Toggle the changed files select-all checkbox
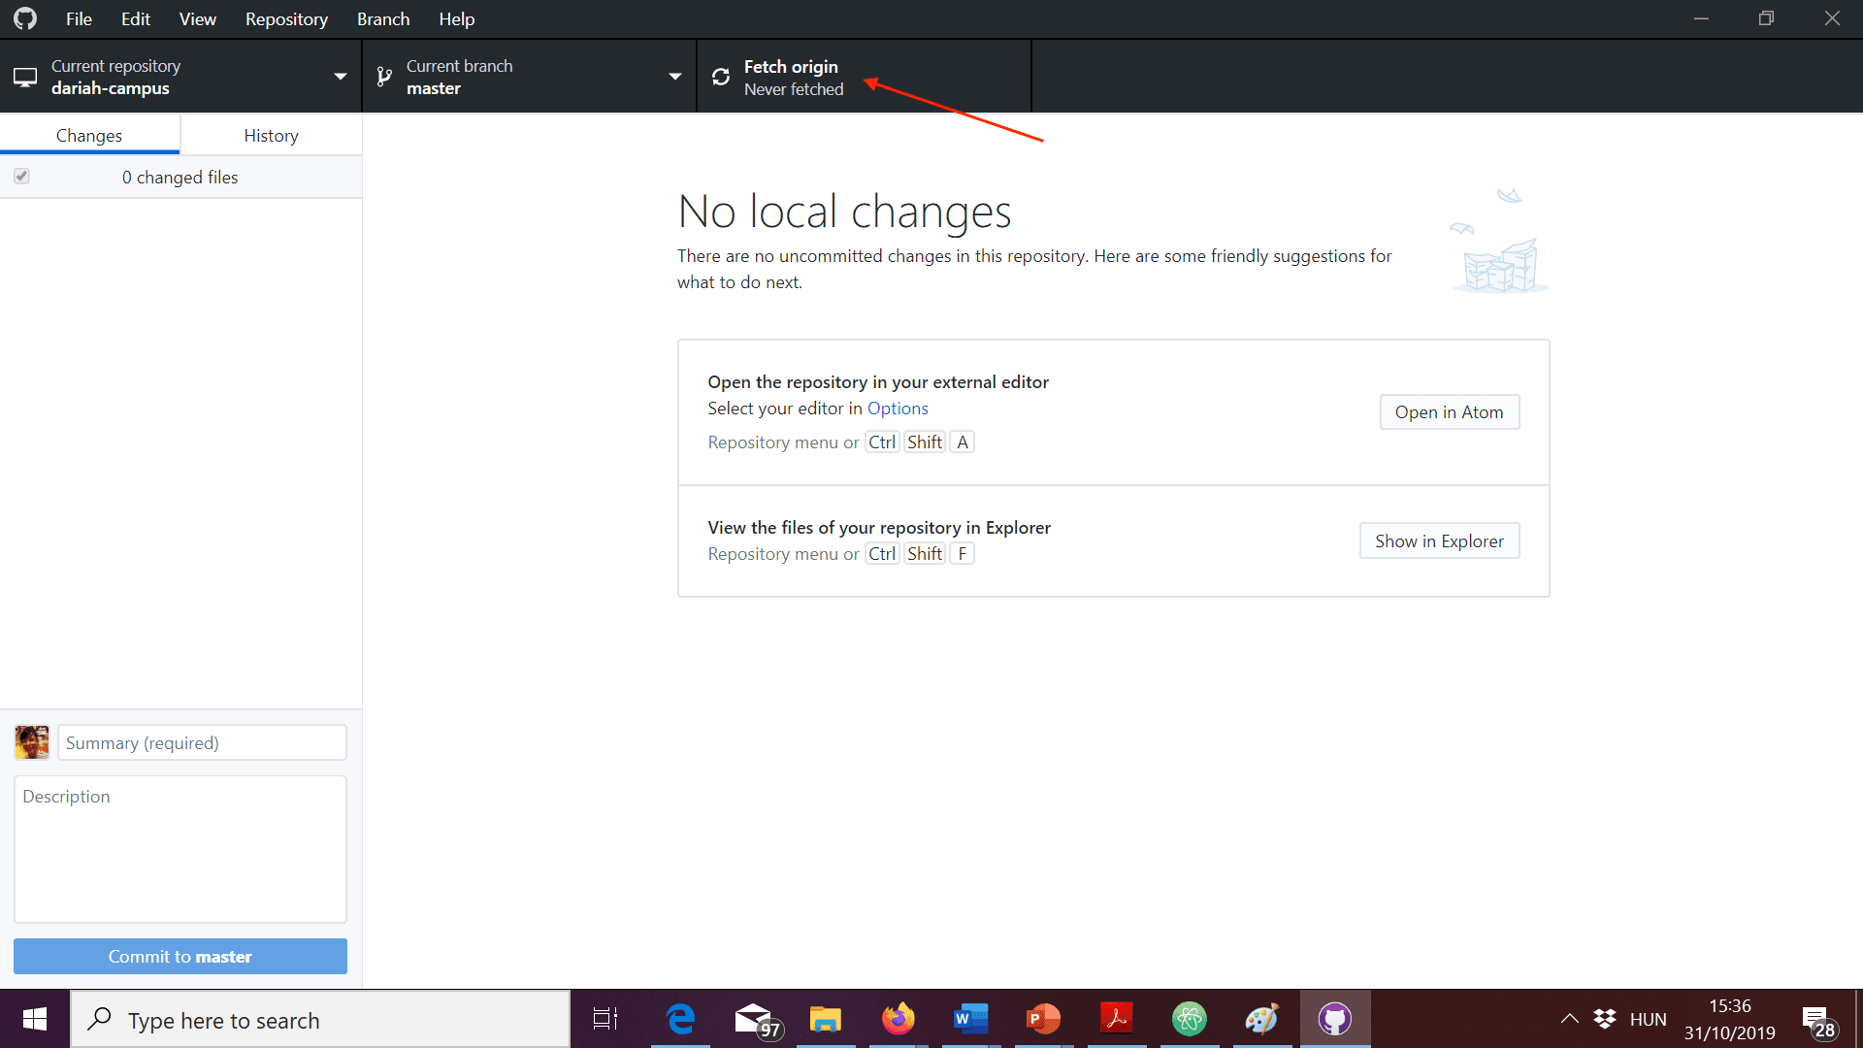Image resolution: width=1863 pixels, height=1048 pixels. point(21,177)
